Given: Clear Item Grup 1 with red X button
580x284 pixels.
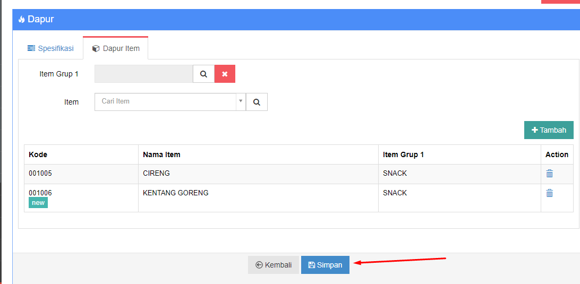Looking at the screenshot, I should pyautogui.click(x=225, y=74).
